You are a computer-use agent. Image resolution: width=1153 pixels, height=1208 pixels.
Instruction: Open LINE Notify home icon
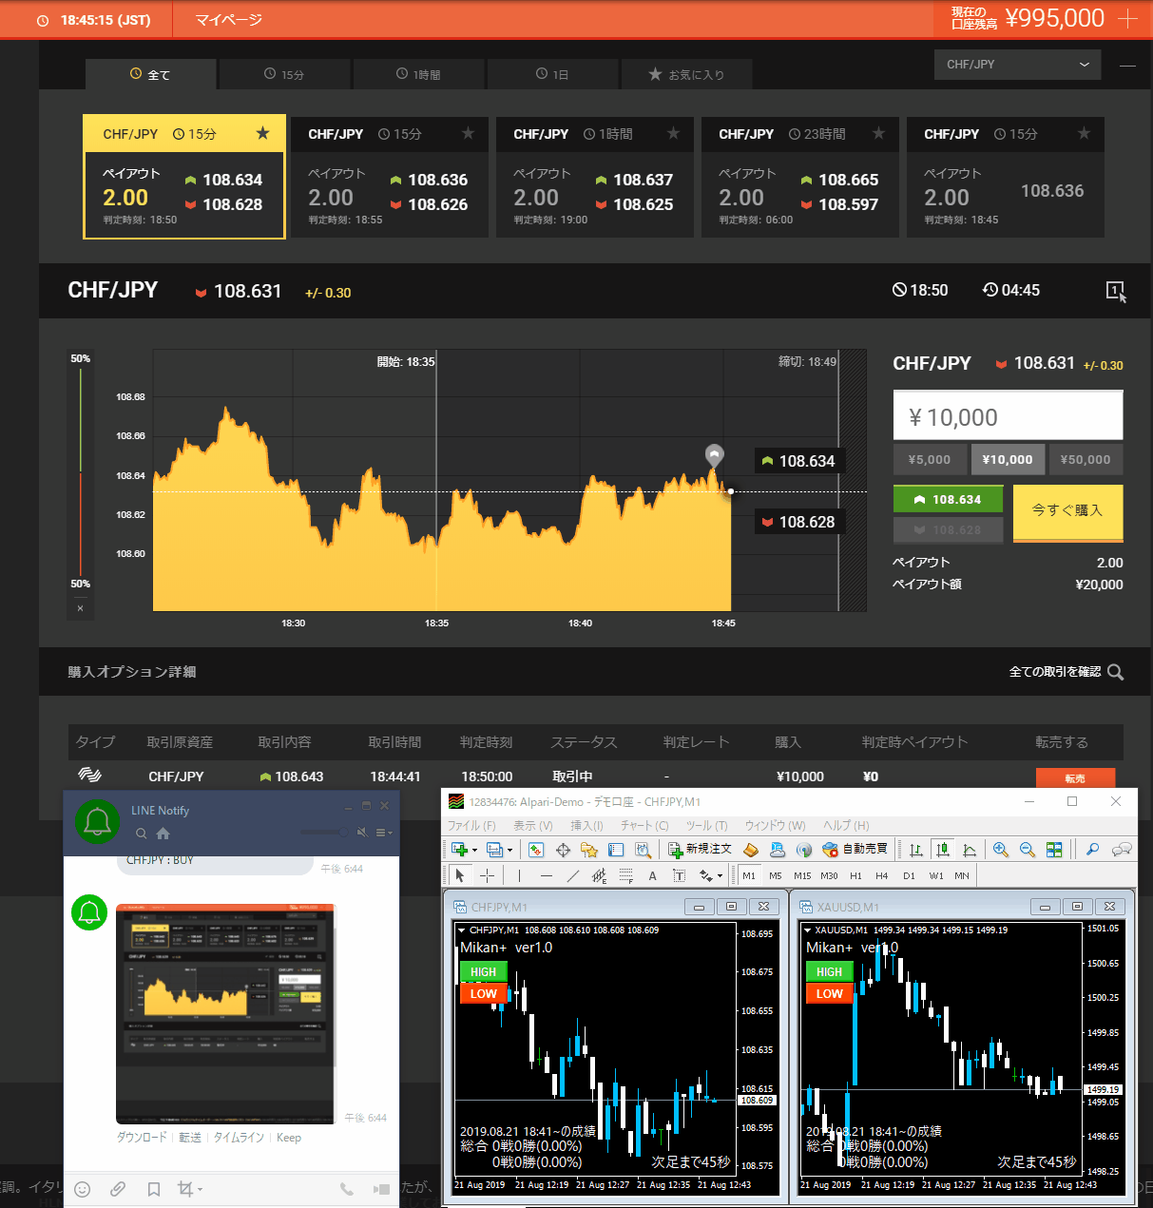pyautogui.click(x=163, y=834)
